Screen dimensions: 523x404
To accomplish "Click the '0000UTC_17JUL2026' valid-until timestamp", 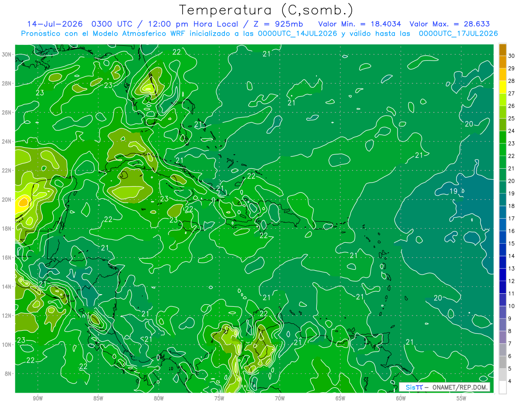I will click(458, 34).
